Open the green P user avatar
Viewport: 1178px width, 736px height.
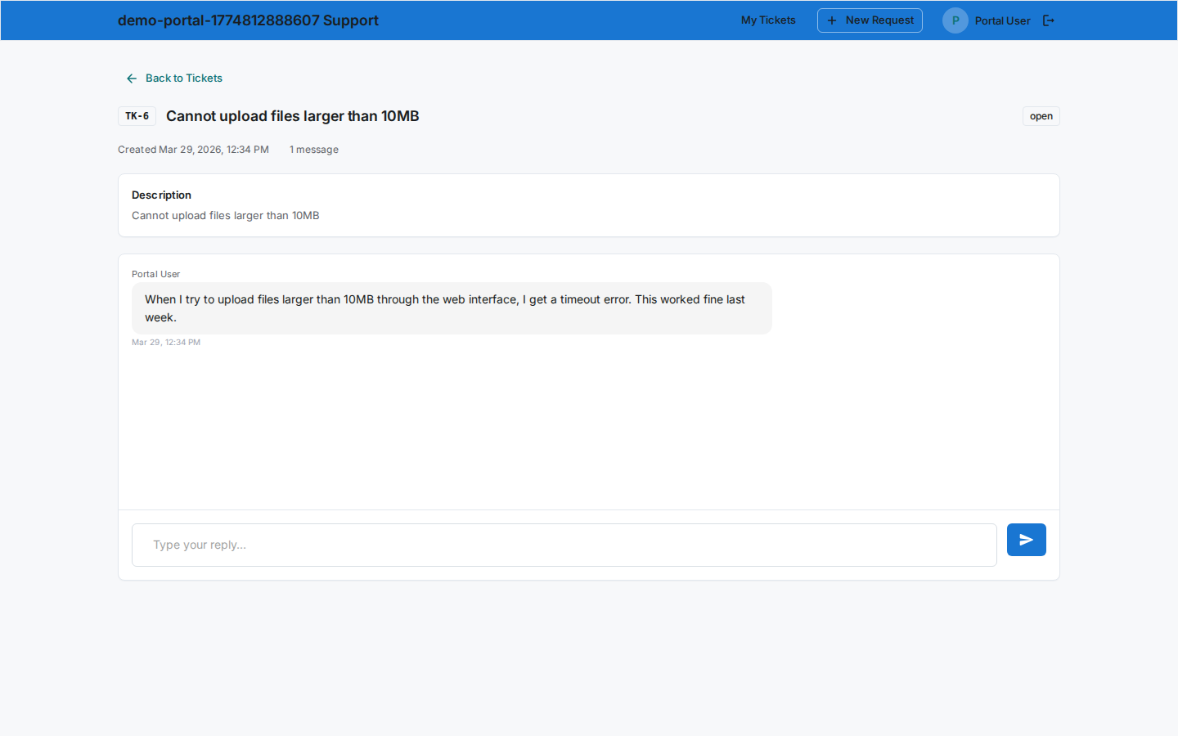(x=955, y=20)
